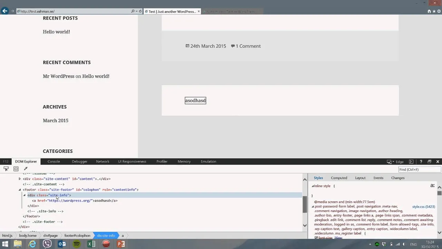Toggle the DOM element highlighting box icon
Viewport: 442px width, 249px height.
point(16,169)
